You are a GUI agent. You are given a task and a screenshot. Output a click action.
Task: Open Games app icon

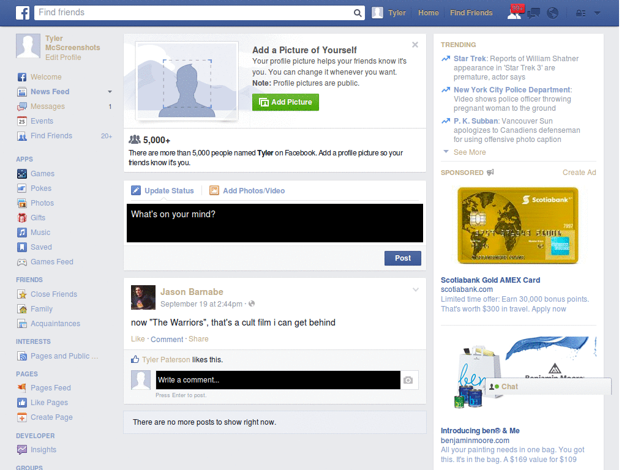(22, 174)
